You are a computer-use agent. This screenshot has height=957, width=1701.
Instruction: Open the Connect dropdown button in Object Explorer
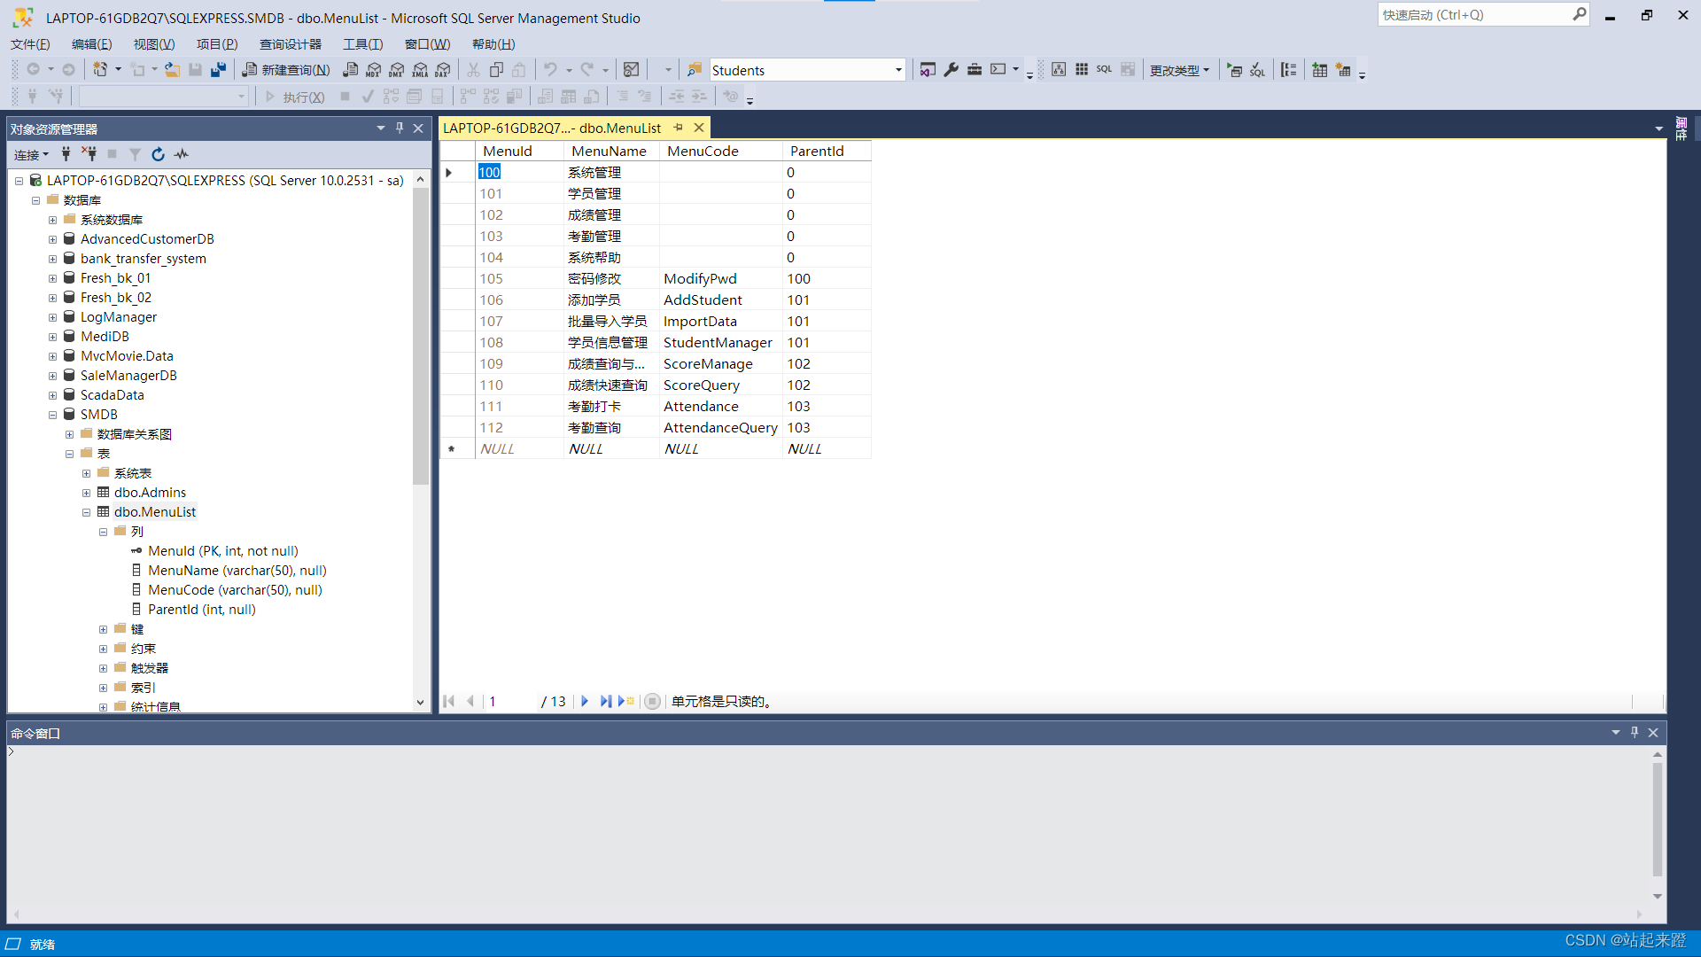coord(31,154)
